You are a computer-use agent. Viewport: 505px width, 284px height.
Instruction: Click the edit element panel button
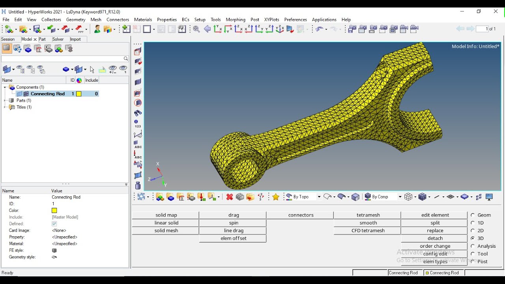point(435,215)
